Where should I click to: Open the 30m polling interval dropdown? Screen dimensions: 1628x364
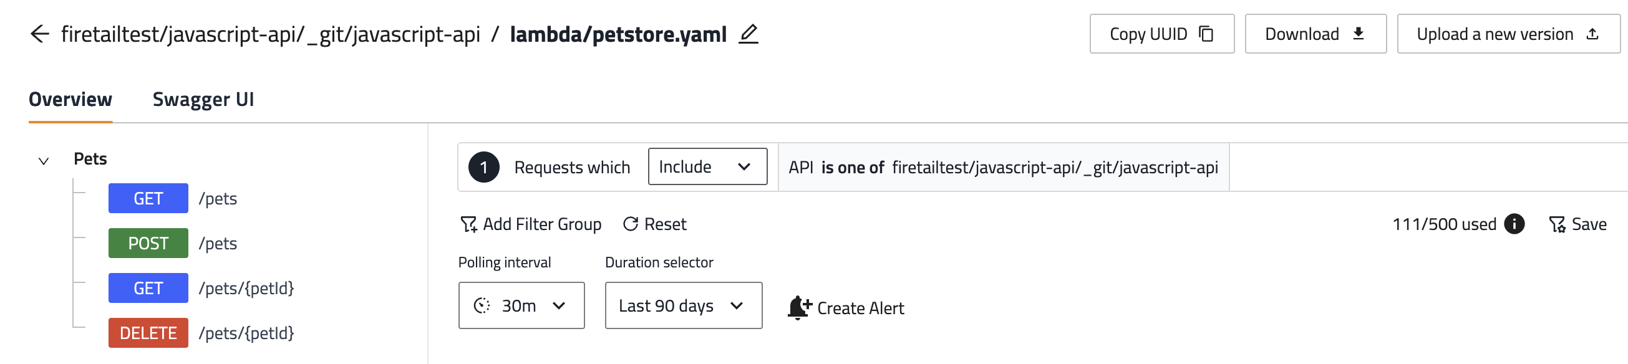[x=521, y=306]
